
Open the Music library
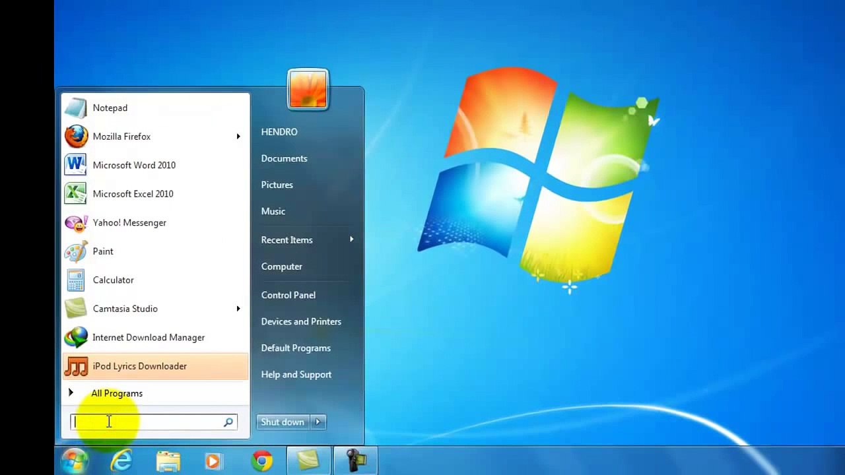273,211
